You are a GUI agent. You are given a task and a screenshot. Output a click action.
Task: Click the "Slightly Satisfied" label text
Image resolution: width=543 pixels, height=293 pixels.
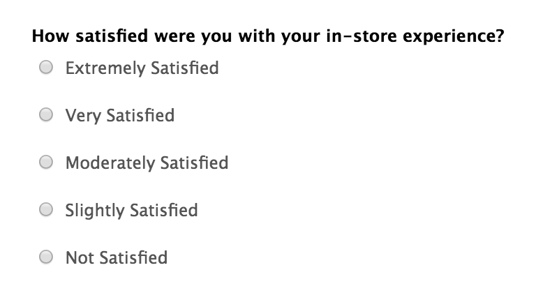[132, 211]
